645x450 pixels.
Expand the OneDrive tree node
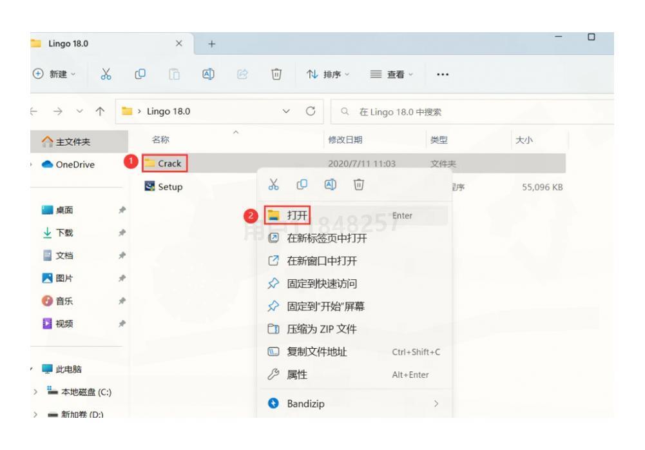32,164
